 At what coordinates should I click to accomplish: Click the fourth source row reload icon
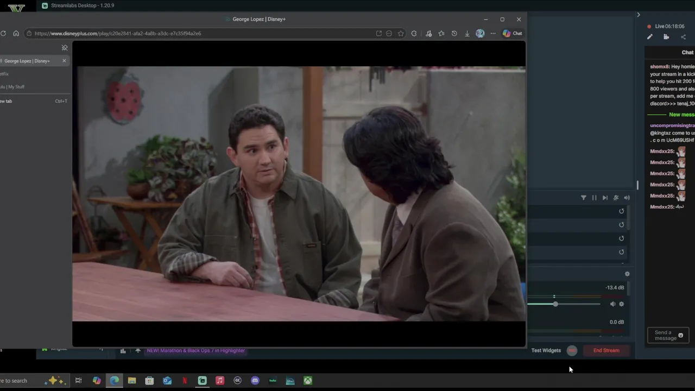(622, 252)
